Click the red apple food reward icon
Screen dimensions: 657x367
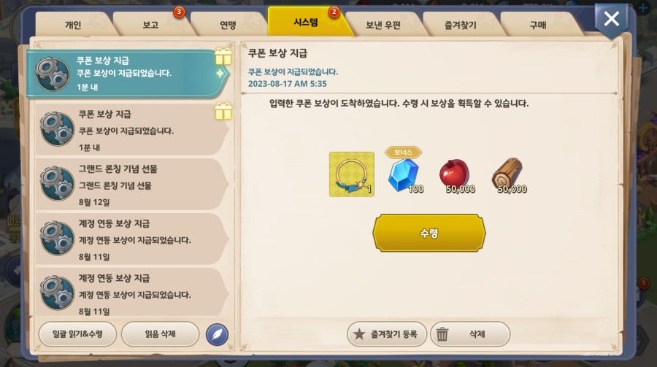click(x=455, y=174)
